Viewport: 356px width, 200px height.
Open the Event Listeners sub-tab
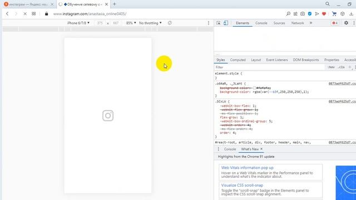pos(277,60)
